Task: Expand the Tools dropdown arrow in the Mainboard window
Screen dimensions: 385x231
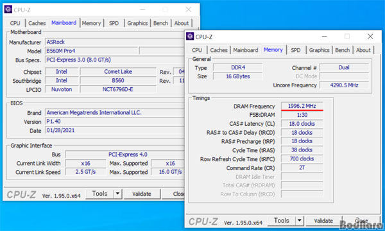Action: click(118, 194)
